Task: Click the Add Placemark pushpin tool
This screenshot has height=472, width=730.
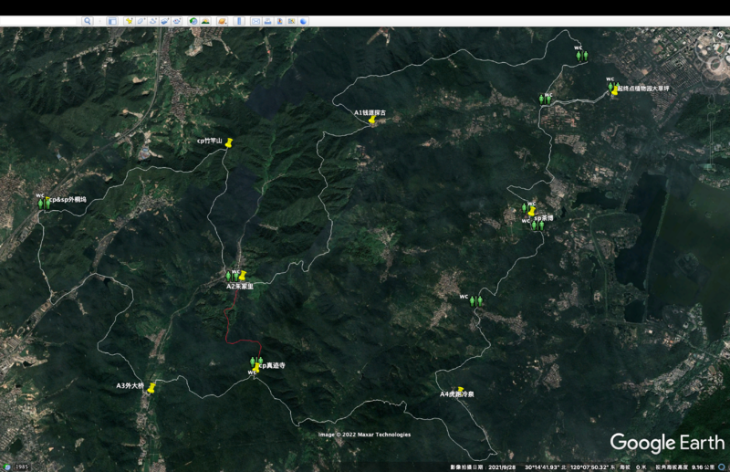Action: tap(130, 20)
